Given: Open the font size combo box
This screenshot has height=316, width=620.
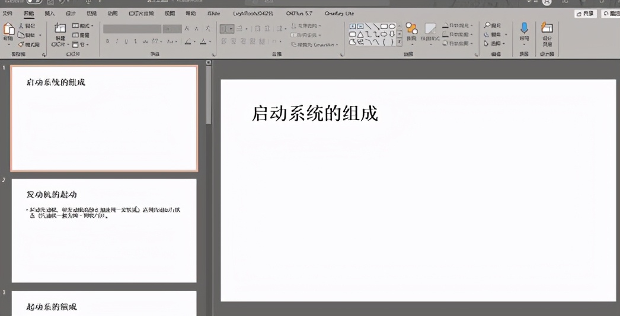Looking at the screenshot, I should [172, 29].
